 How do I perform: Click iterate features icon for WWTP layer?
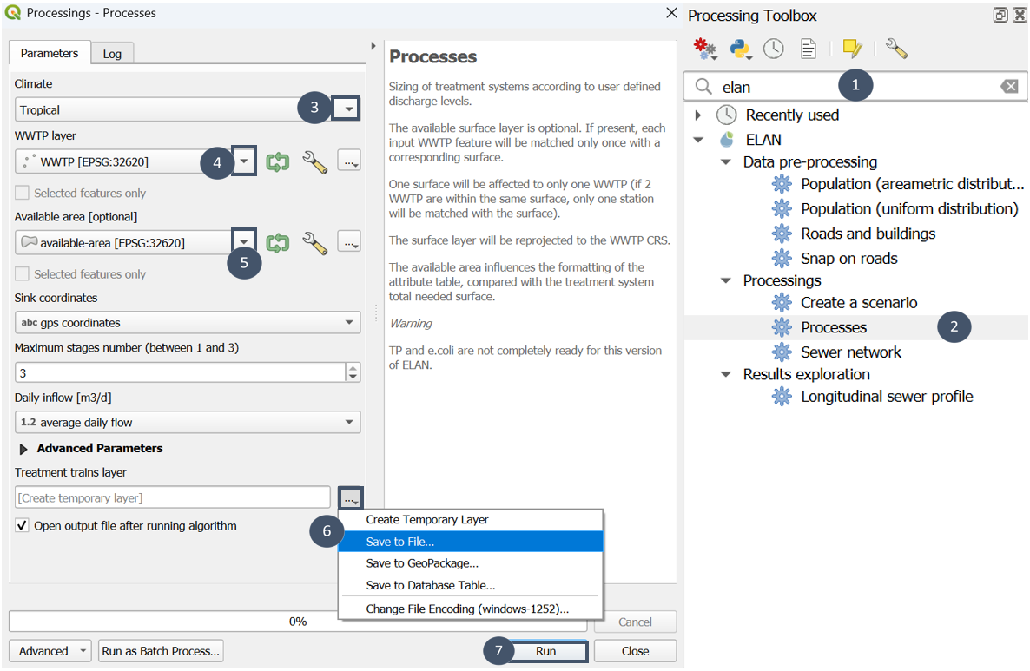pos(277,161)
